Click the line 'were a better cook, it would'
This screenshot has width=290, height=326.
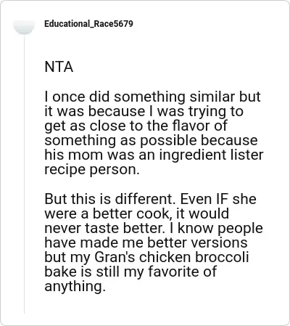137,213
